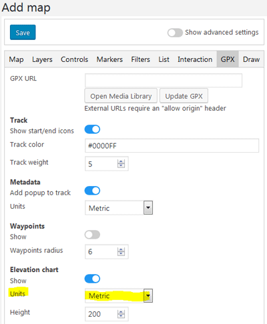267x324 pixels.
Task: Turn off the Elevation chart Show toggle
Action: (92, 279)
